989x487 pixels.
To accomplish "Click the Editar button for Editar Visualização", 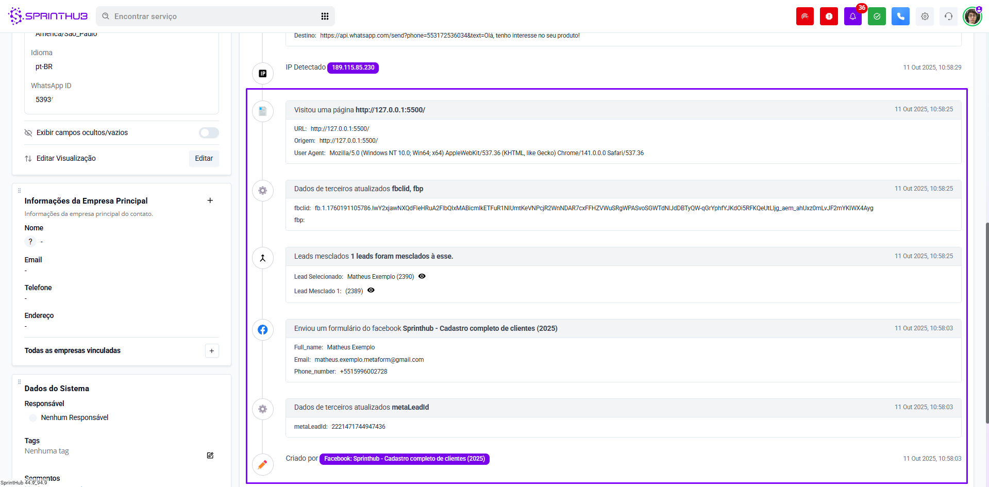I will [x=204, y=159].
